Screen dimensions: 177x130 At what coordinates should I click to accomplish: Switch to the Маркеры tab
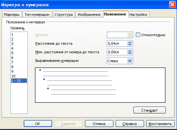12,14
